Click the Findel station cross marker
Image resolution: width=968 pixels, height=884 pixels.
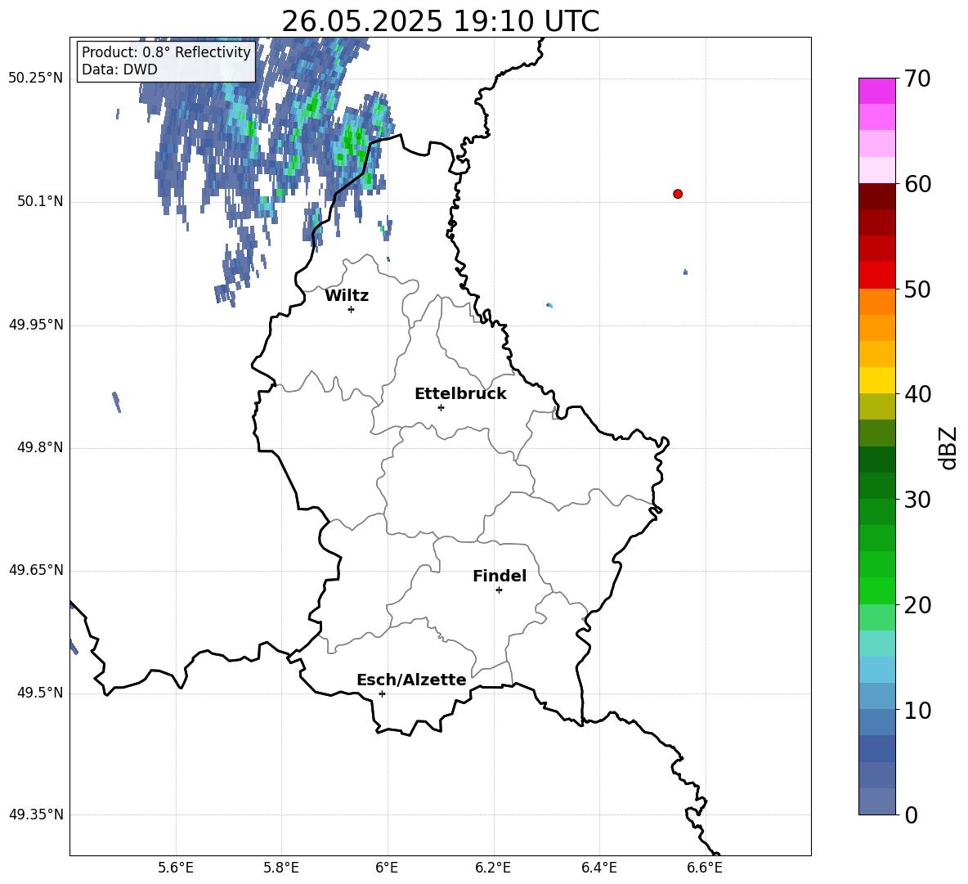[499, 590]
